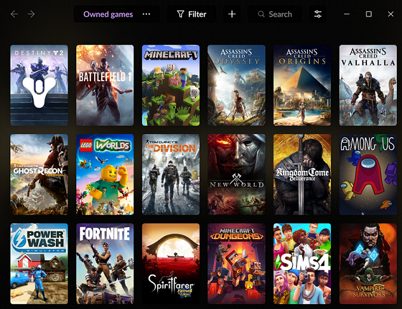
Task: Open the Spiritfarer game tile
Action: click(170, 264)
